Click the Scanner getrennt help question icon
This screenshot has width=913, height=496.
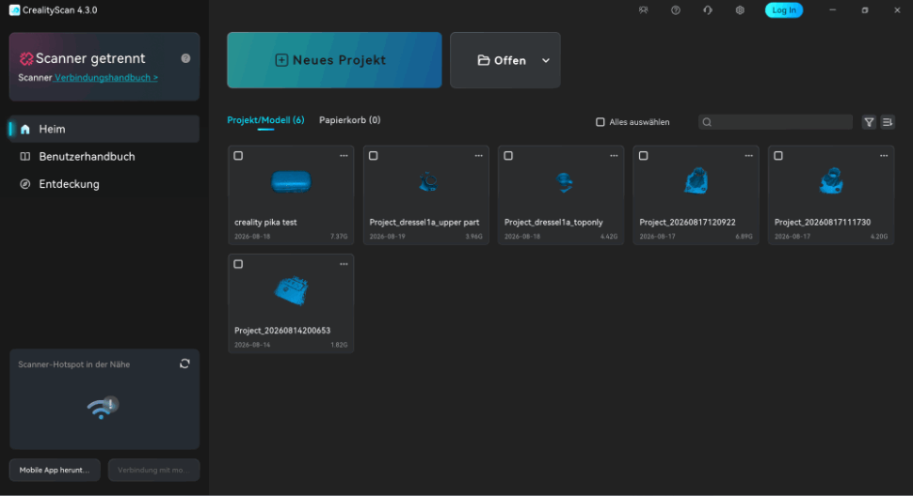pyautogui.click(x=185, y=58)
